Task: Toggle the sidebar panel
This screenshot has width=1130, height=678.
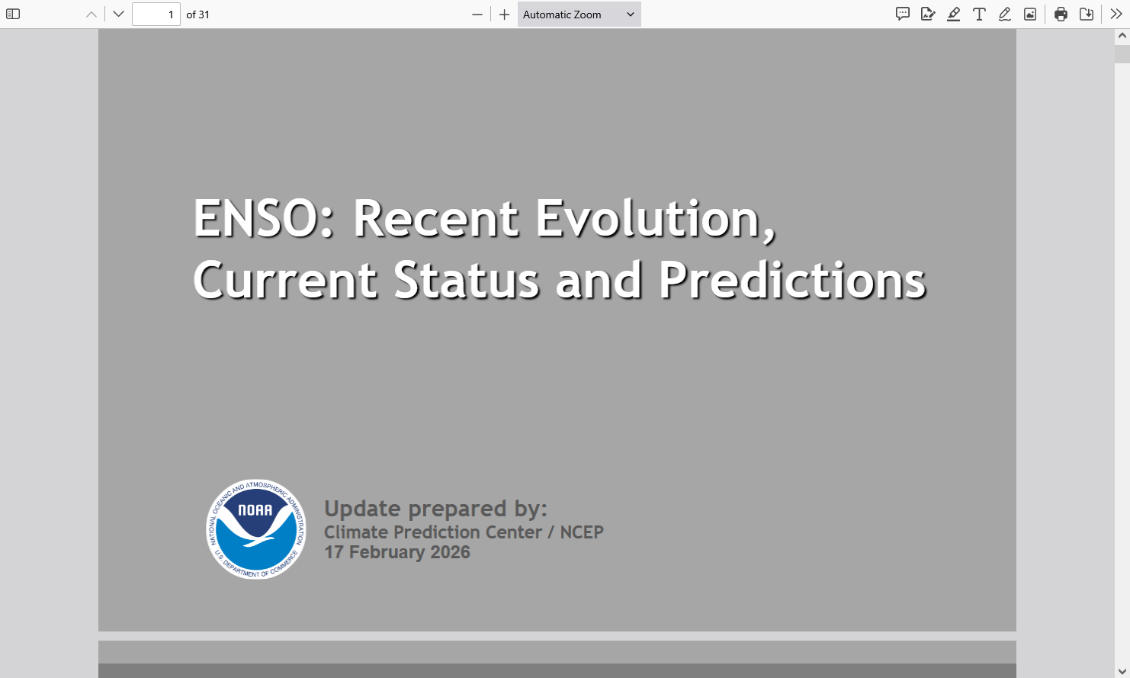Action: tap(13, 14)
